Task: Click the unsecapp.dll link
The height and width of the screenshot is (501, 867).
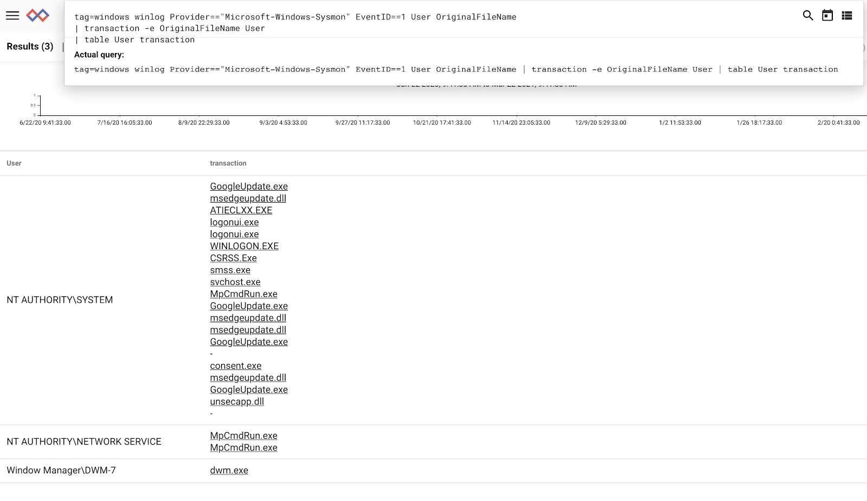Action: click(x=237, y=401)
